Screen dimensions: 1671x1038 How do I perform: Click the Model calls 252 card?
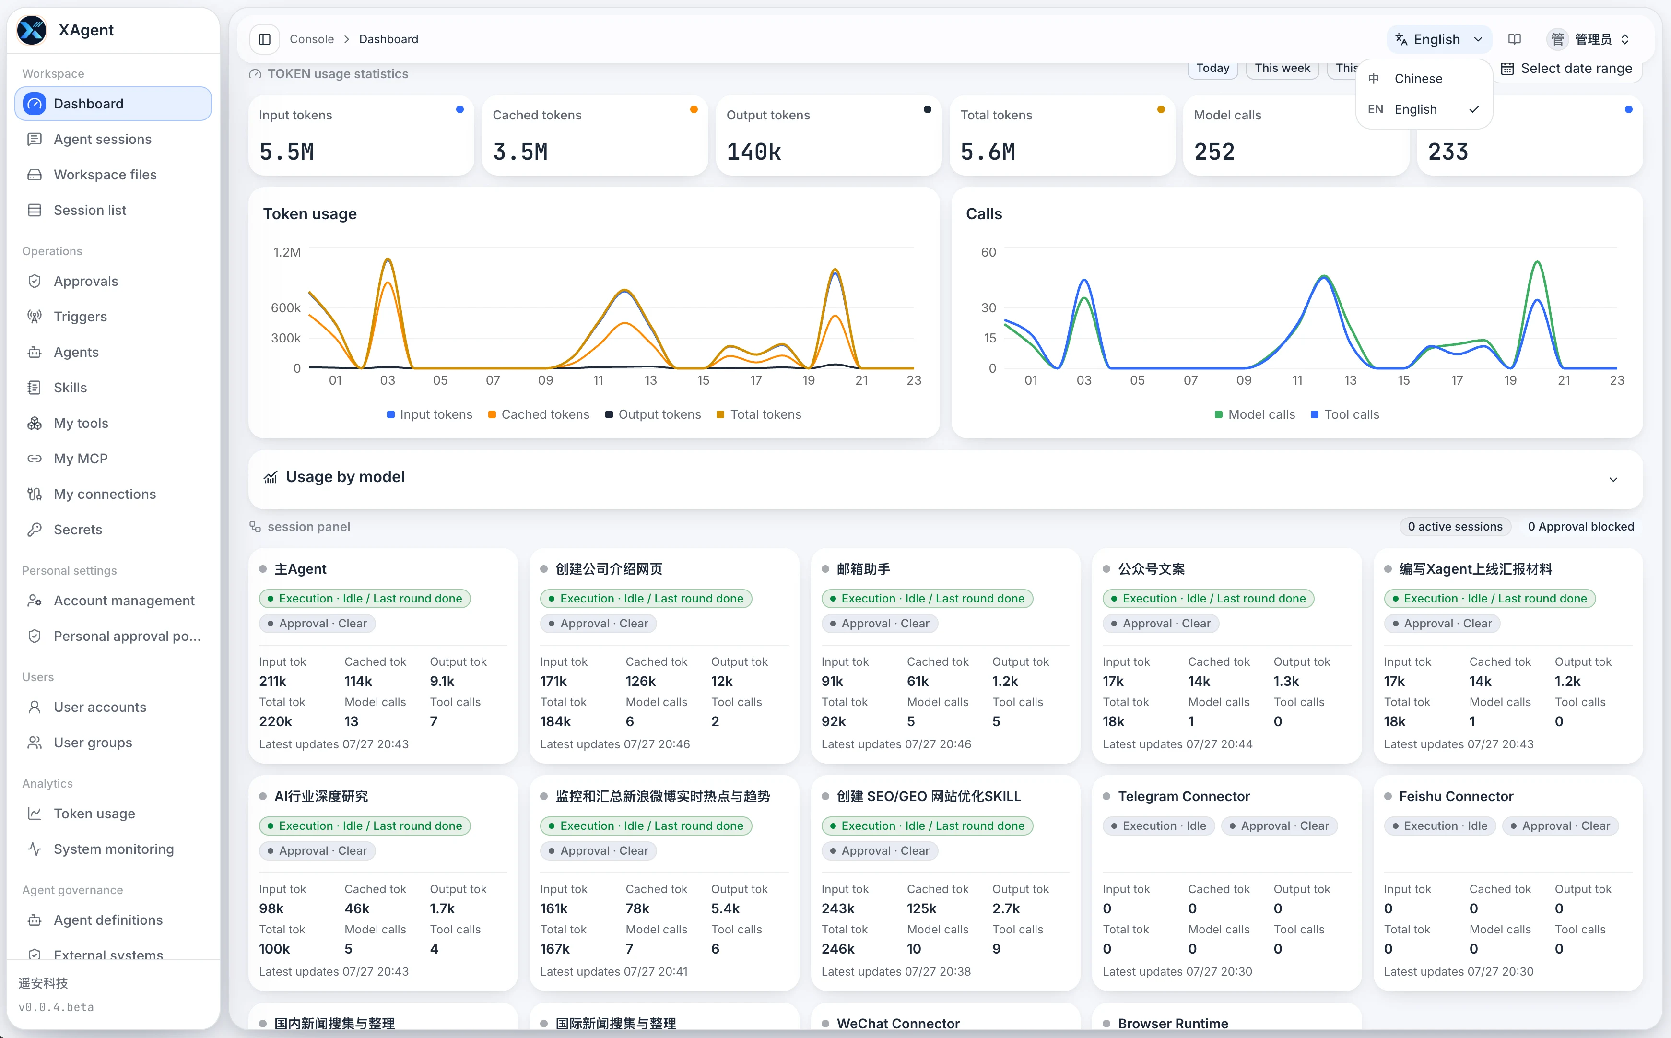pos(1296,135)
